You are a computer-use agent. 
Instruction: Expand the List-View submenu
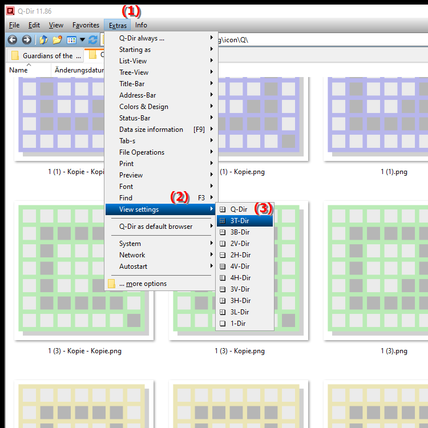coord(161,61)
